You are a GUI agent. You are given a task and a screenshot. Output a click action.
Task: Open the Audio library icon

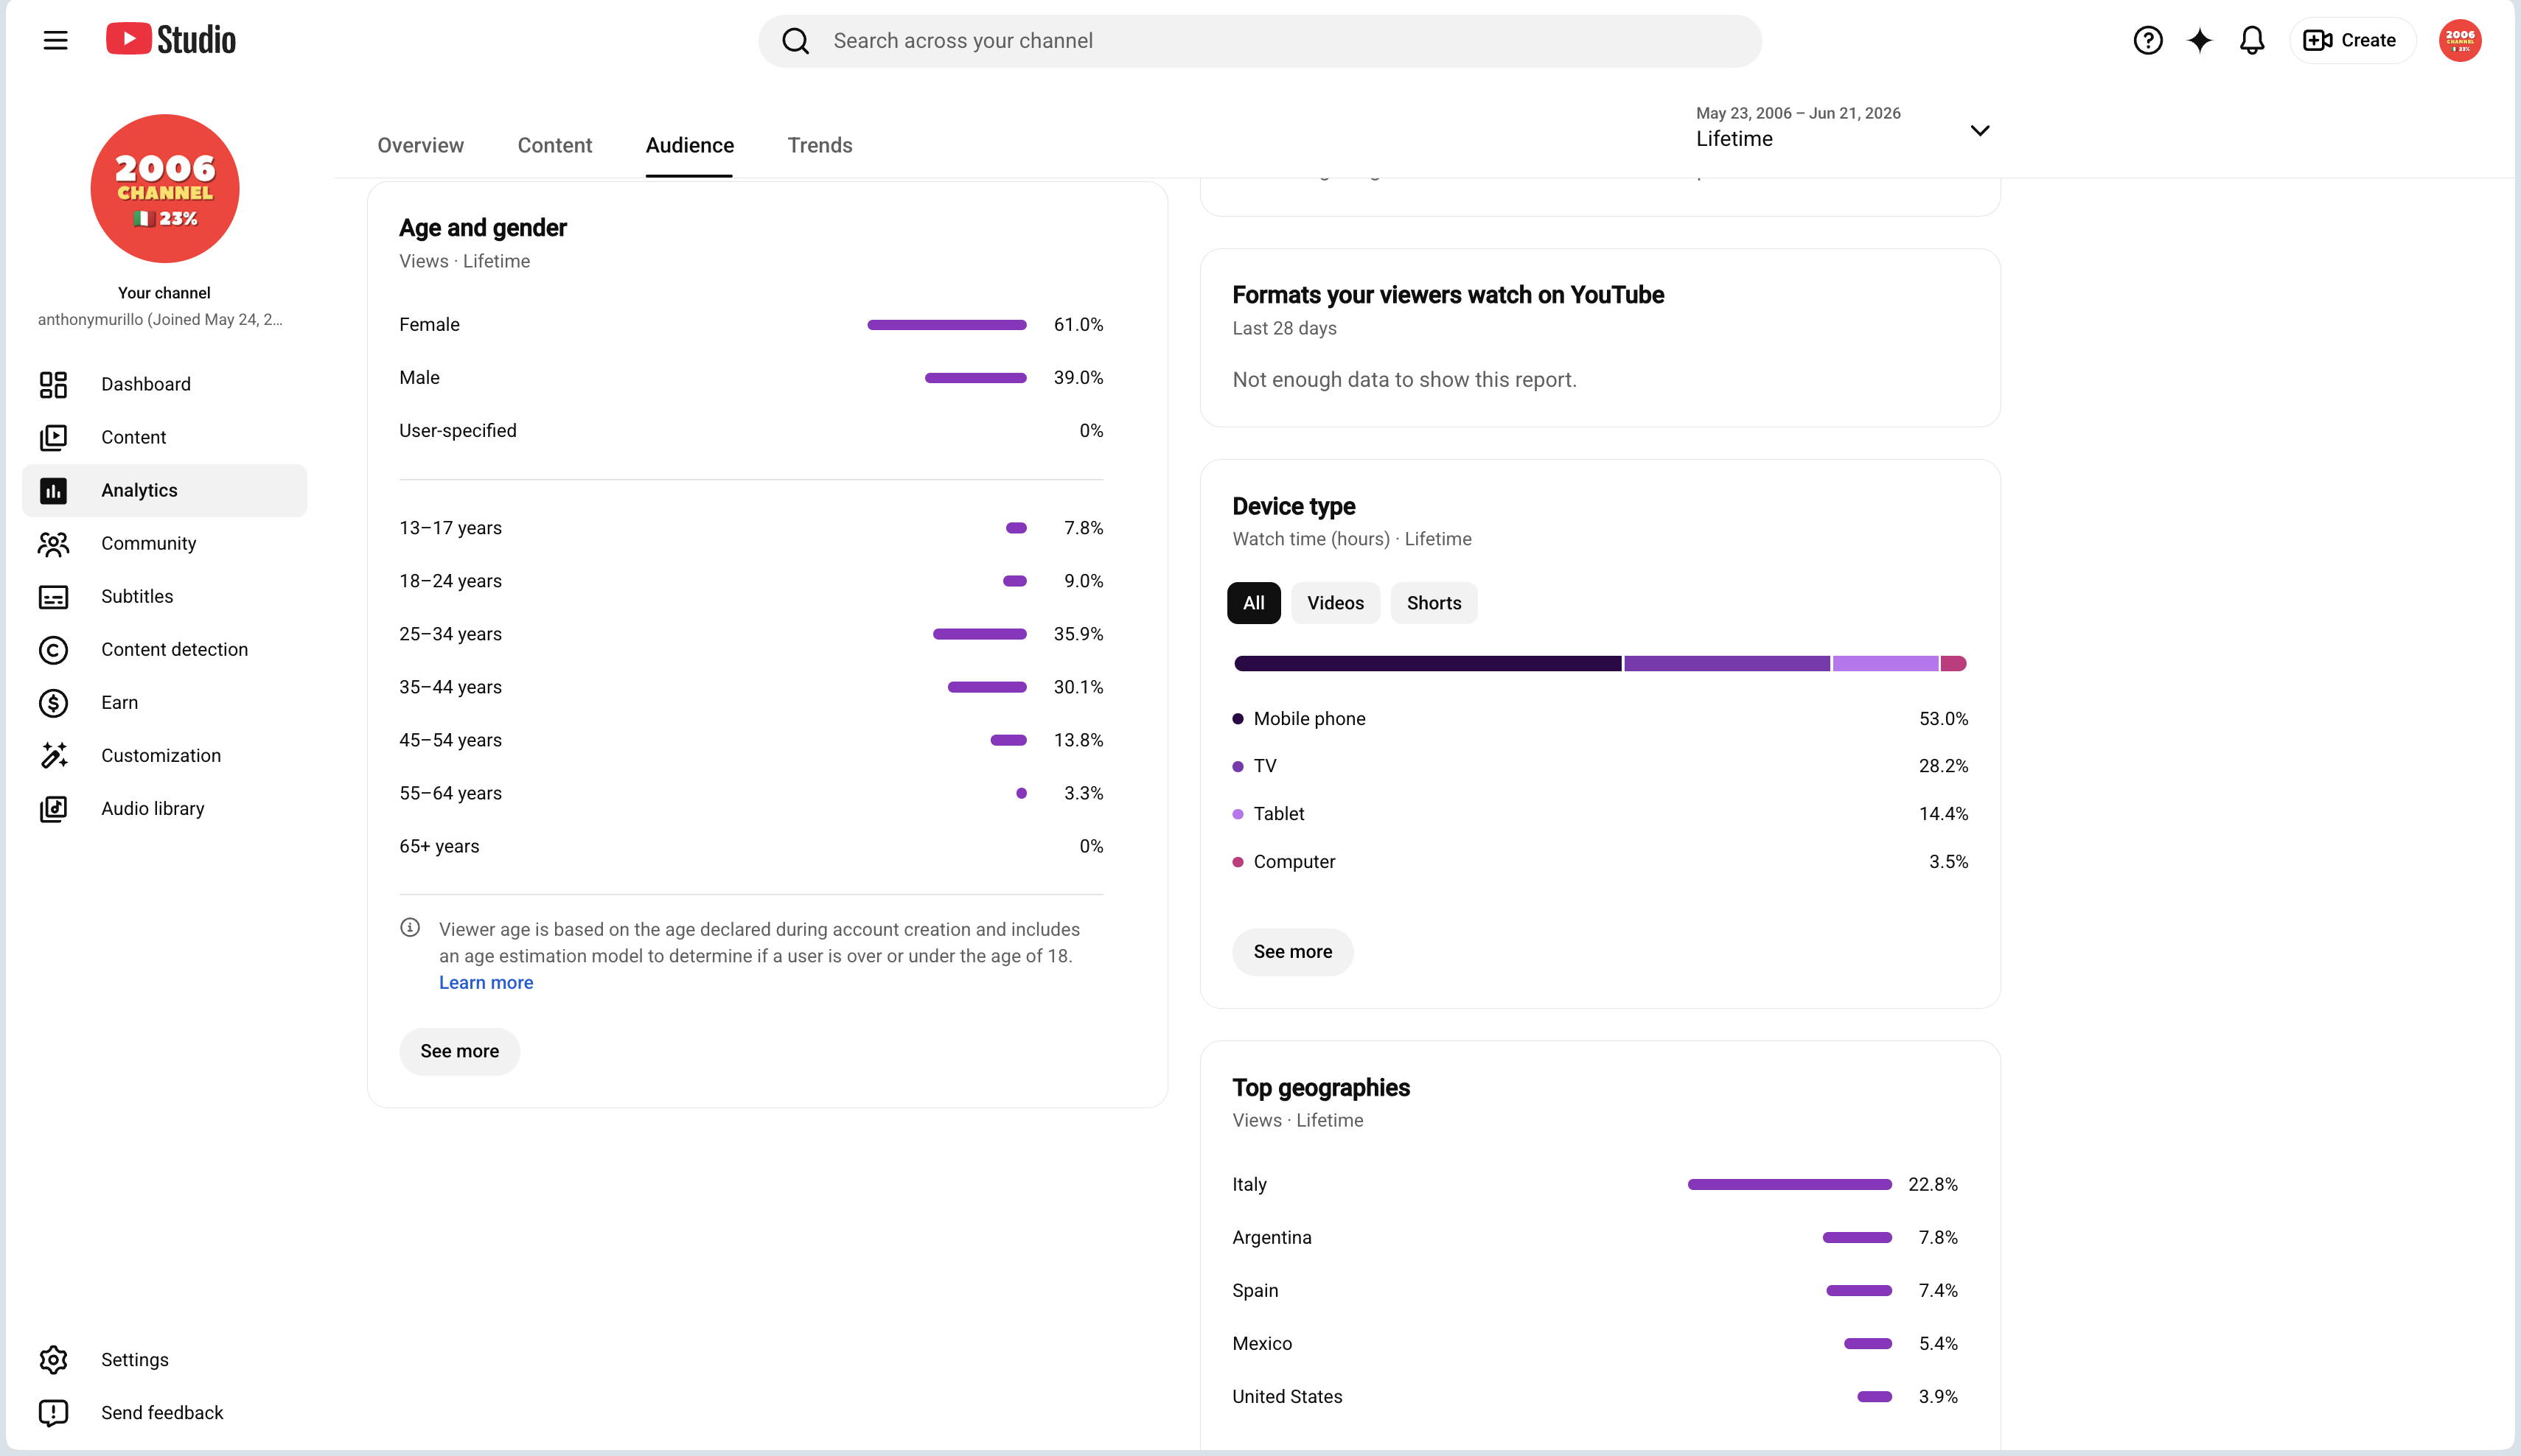pos(53,809)
